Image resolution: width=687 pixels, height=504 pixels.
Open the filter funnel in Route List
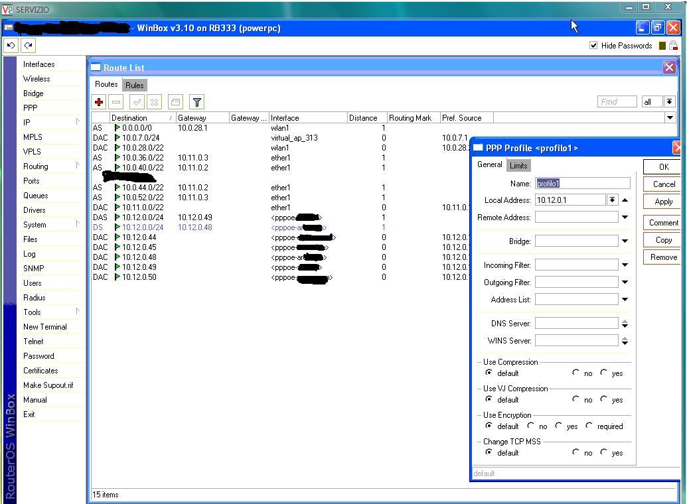(x=196, y=102)
